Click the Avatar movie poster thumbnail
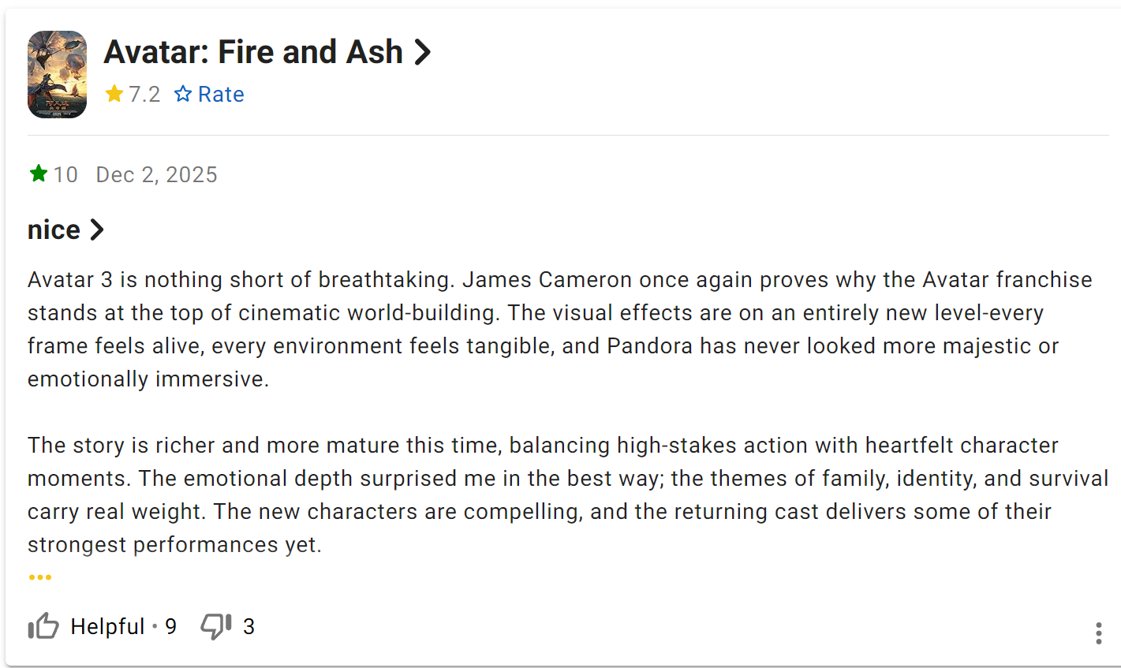This screenshot has width=1121, height=668. point(57,74)
